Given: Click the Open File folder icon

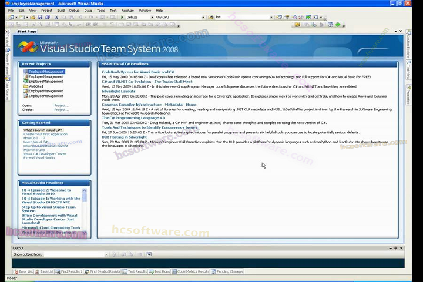Looking at the screenshot, I should (x=33, y=17).
